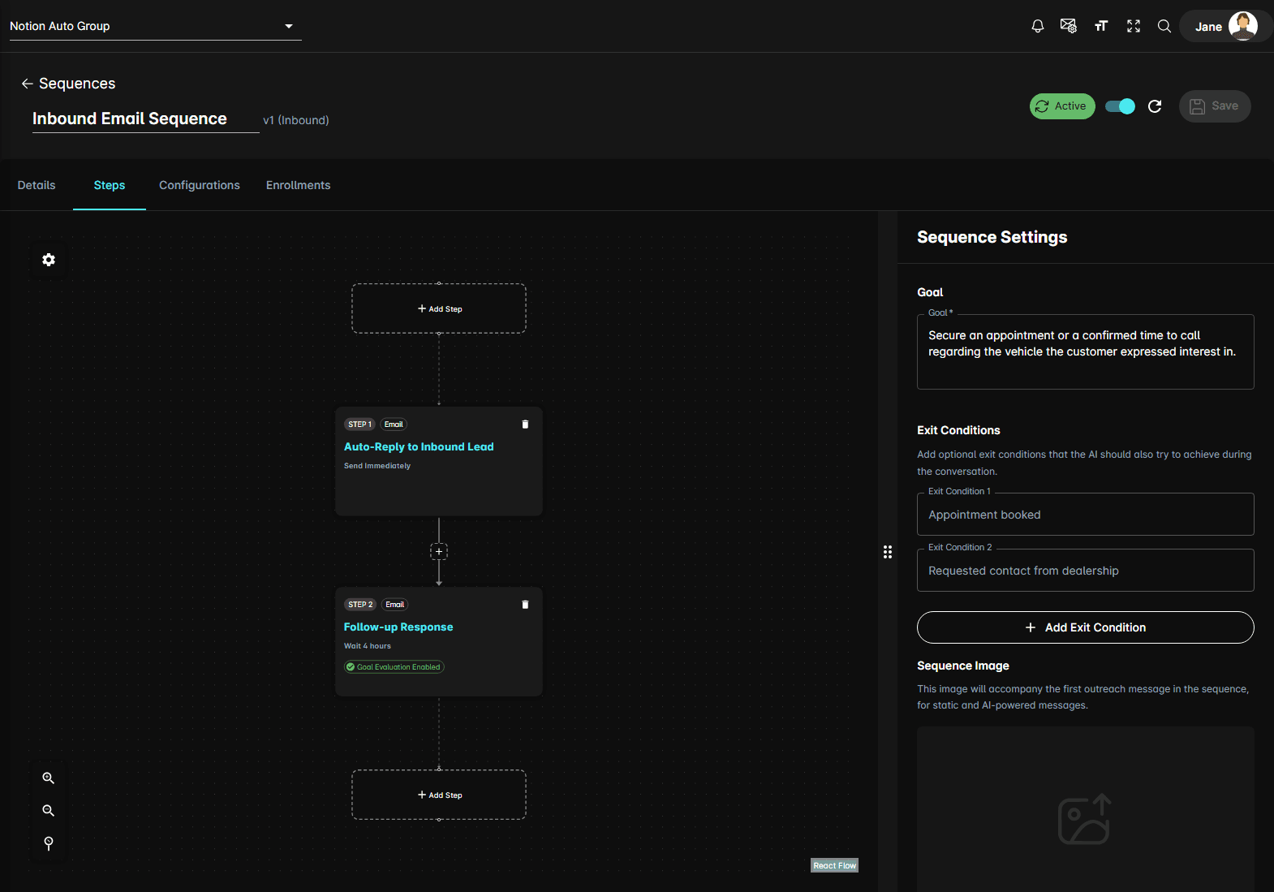Click the React Flow attribution link
The height and width of the screenshot is (892, 1274).
tap(834, 865)
